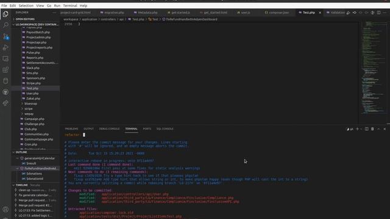This screenshot has width=390, height=219.
Task: Click the git commit graph icon in editor toolbar
Action: [355, 12]
